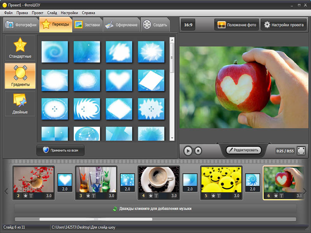Switch to the Фотографии tab
The image size is (311, 233).
click(x=21, y=25)
